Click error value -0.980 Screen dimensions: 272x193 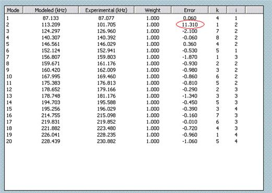point(190,70)
